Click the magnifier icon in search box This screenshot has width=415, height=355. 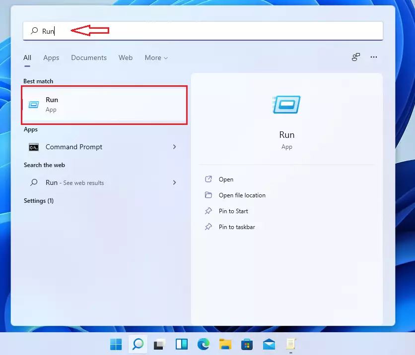pos(34,31)
